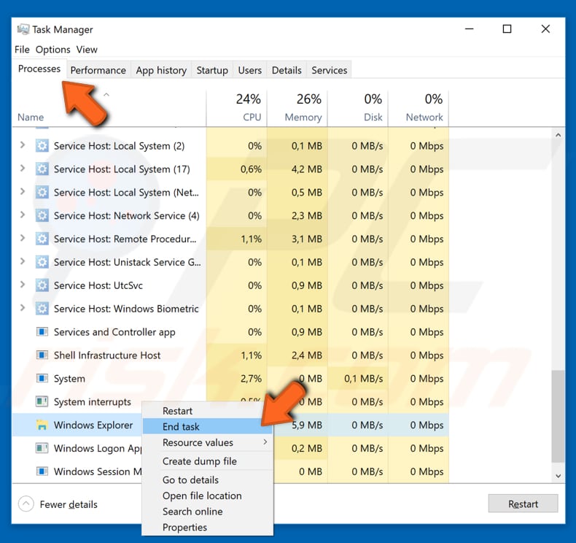Choose Go to details in context menu
The image size is (576, 543).
click(x=208, y=480)
